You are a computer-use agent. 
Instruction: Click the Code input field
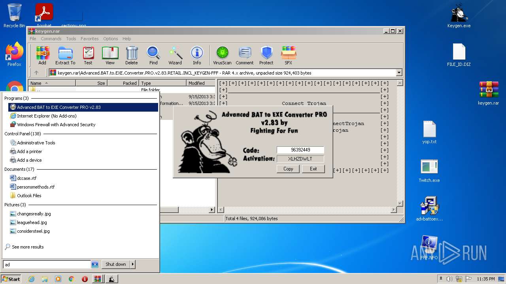point(300,150)
